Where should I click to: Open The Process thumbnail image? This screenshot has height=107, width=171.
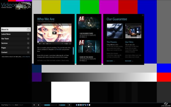click(x=115, y=31)
